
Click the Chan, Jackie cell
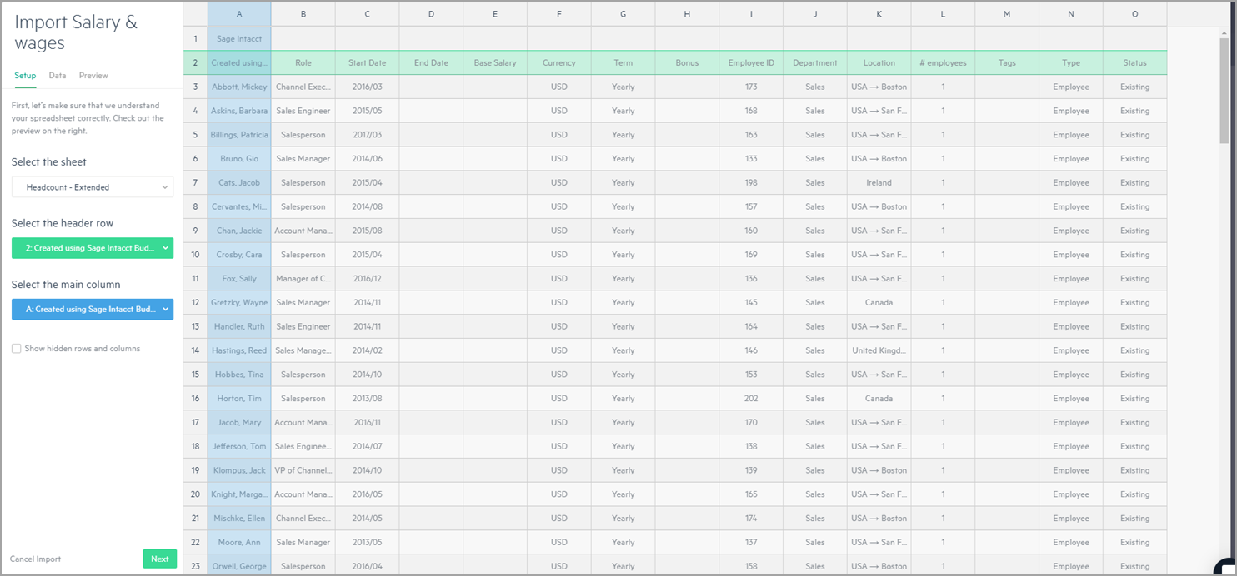pyautogui.click(x=239, y=231)
